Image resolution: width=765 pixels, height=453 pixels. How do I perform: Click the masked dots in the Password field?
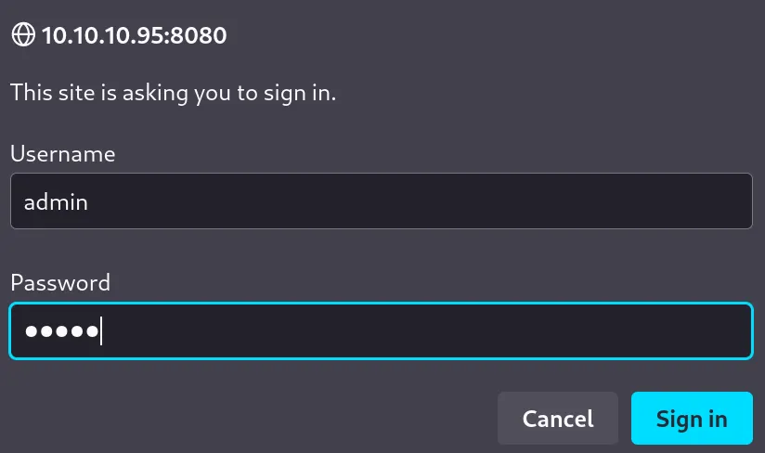(61, 330)
